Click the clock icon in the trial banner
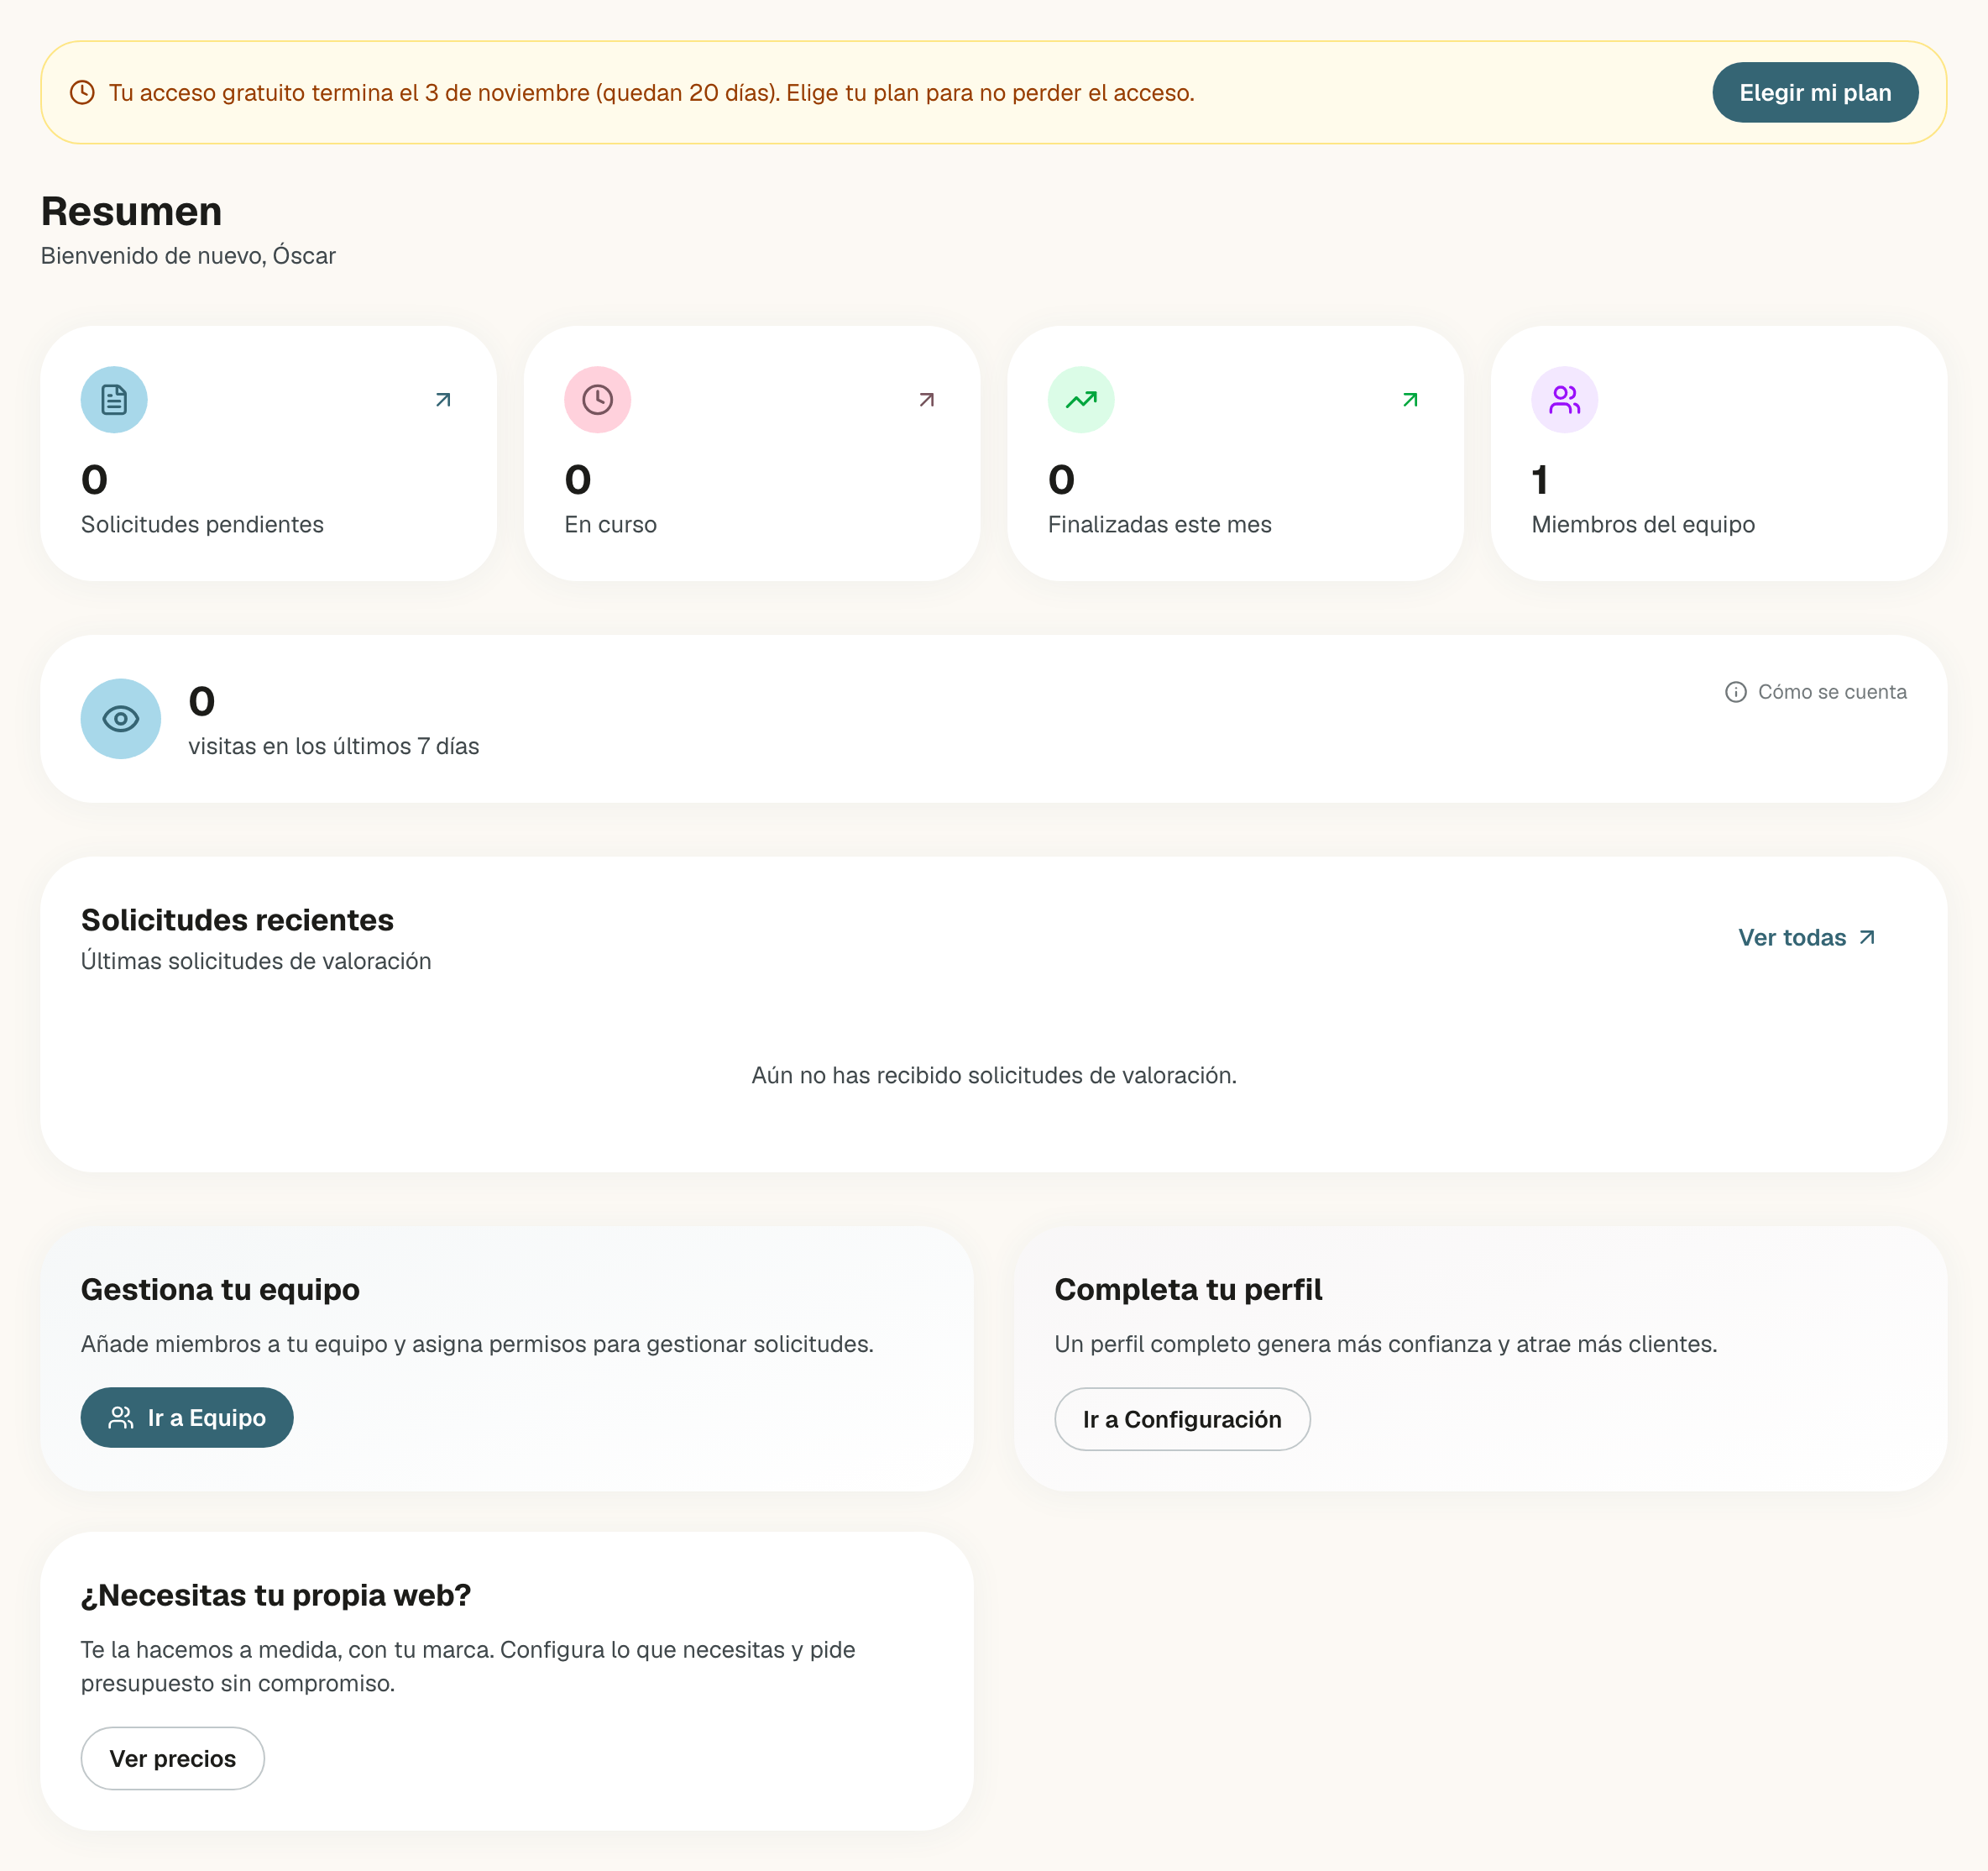 (82, 93)
